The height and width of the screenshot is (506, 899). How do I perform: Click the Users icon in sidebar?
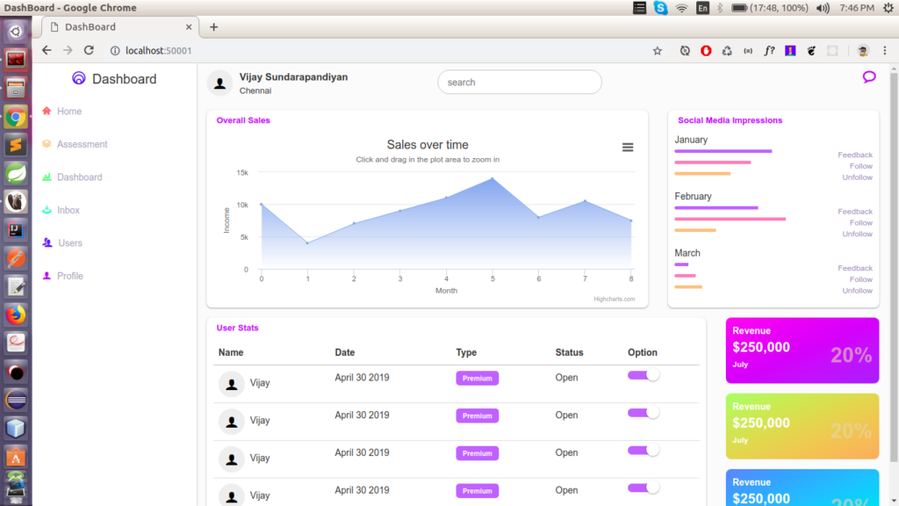tap(47, 242)
